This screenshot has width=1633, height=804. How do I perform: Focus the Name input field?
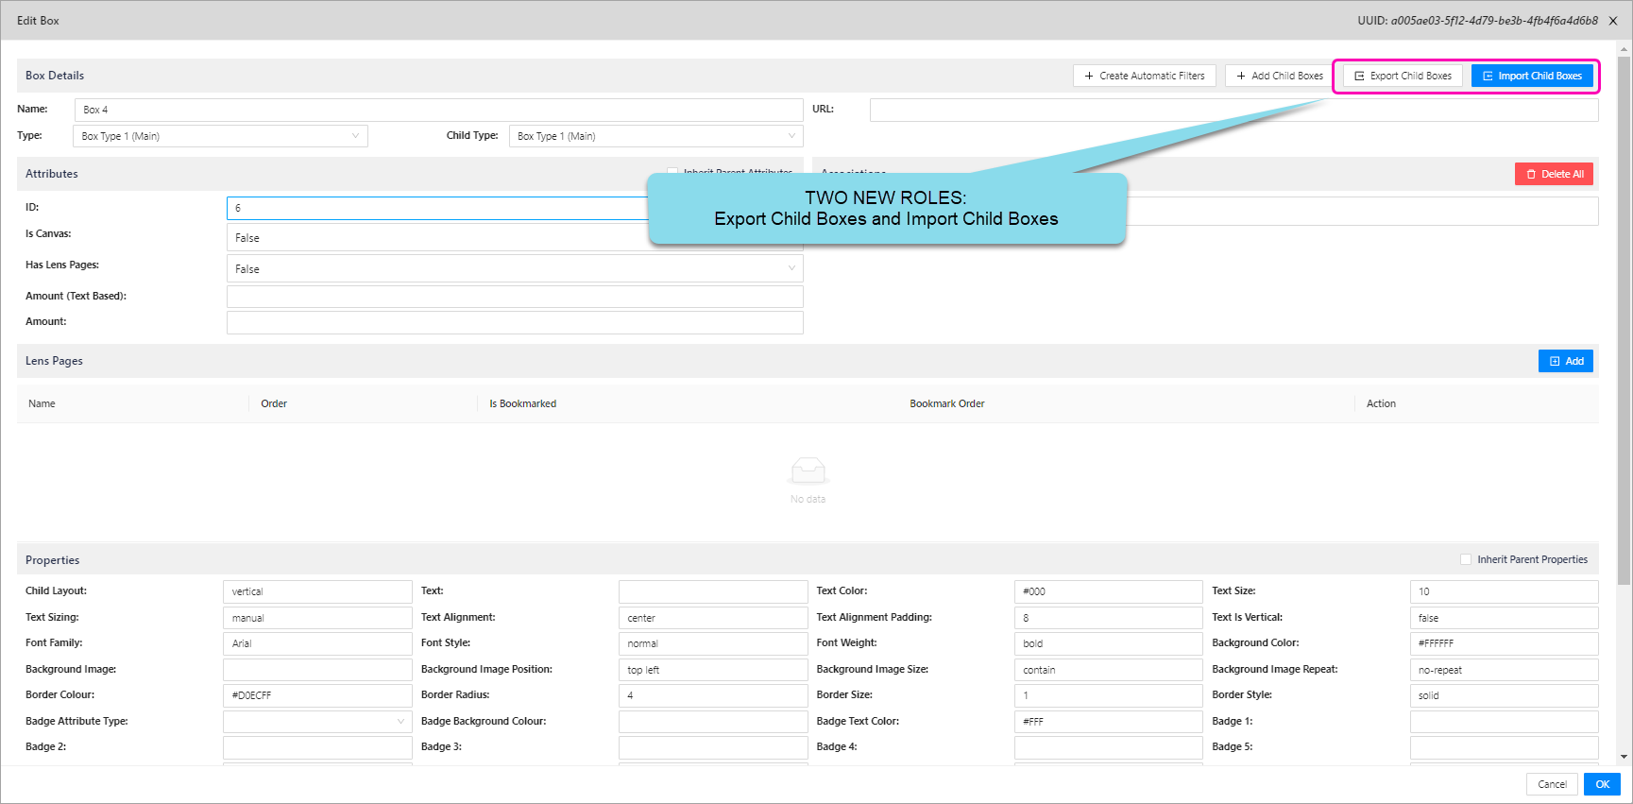[x=439, y=110]
